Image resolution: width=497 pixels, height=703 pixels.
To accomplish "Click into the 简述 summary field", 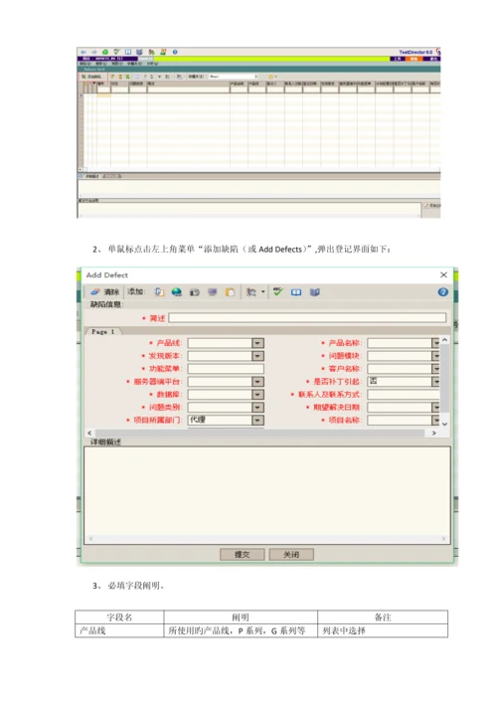I will pyautogui.click(x=307, y=318).
